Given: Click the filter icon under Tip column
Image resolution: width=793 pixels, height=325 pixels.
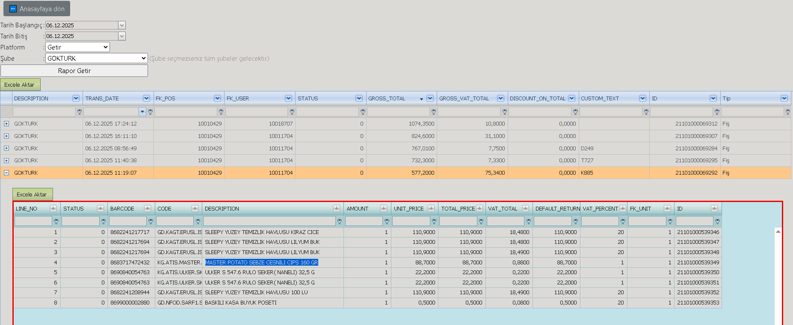Looking at the screenshot, I should tap(788, 112).
